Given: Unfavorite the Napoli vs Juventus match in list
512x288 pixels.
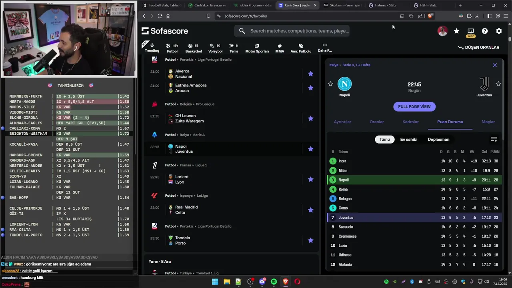Looking at the screenshot, I should [310, 149].
